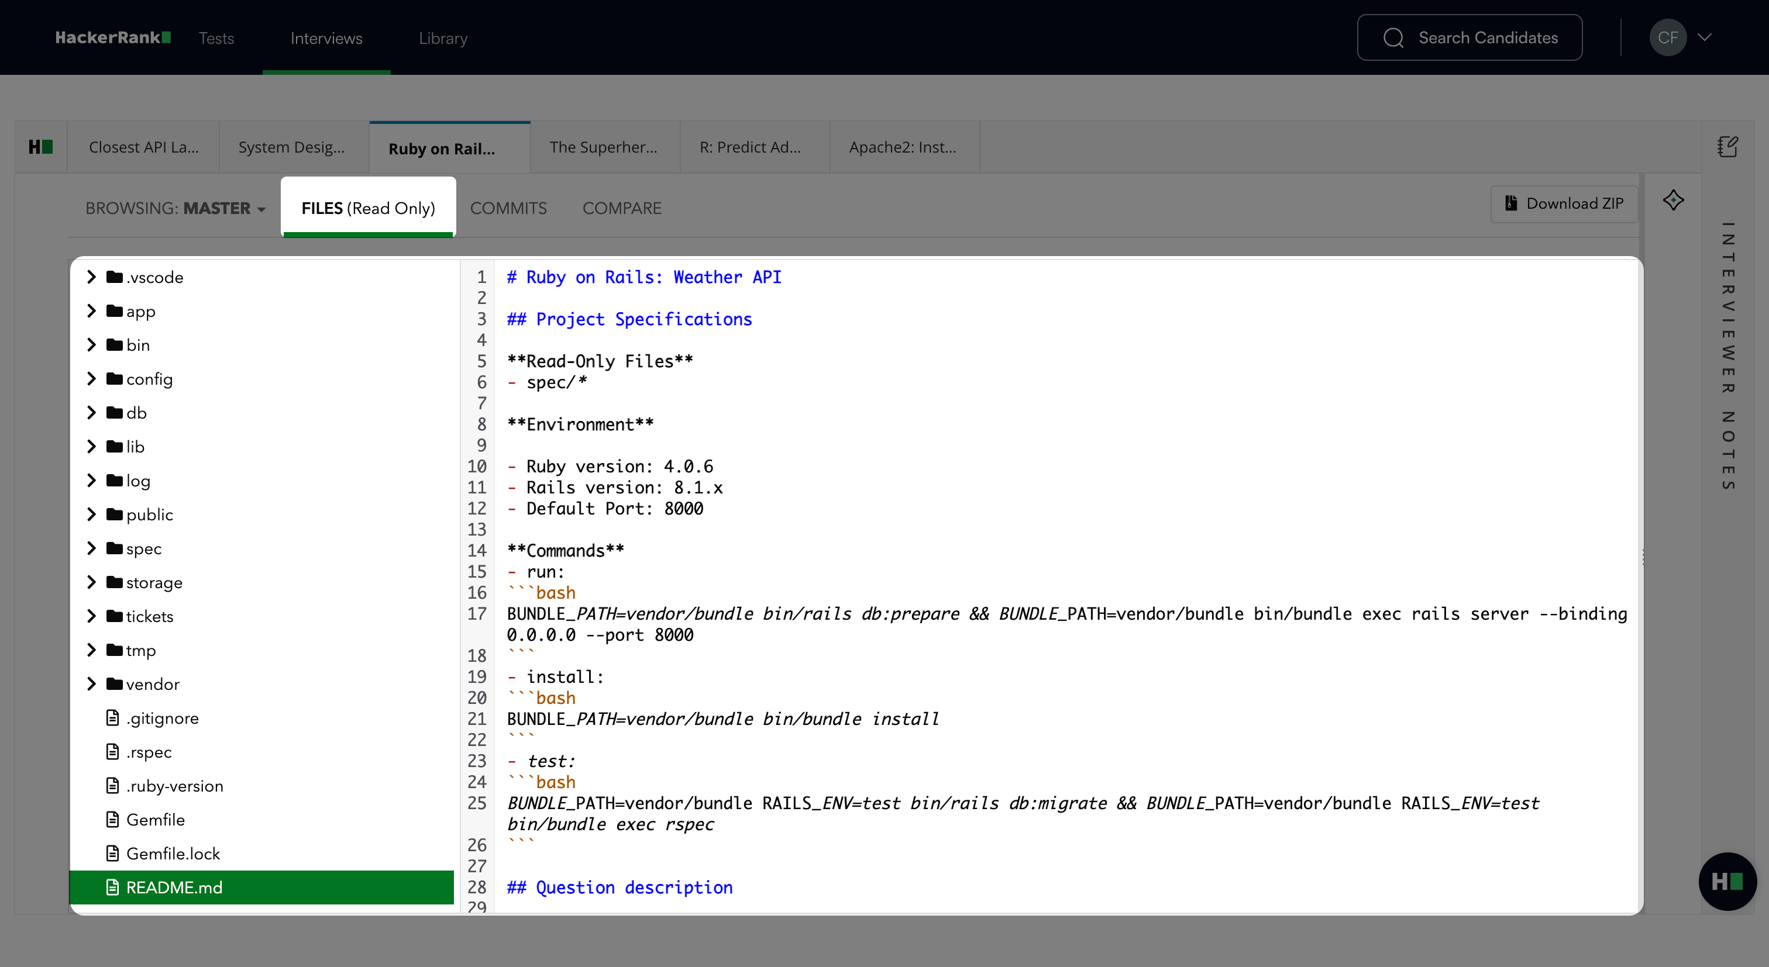Image resolution: width=1769 pixels, height=967 pixels.
Task: Go to the Library menu
Action: [x=443, y=39]
